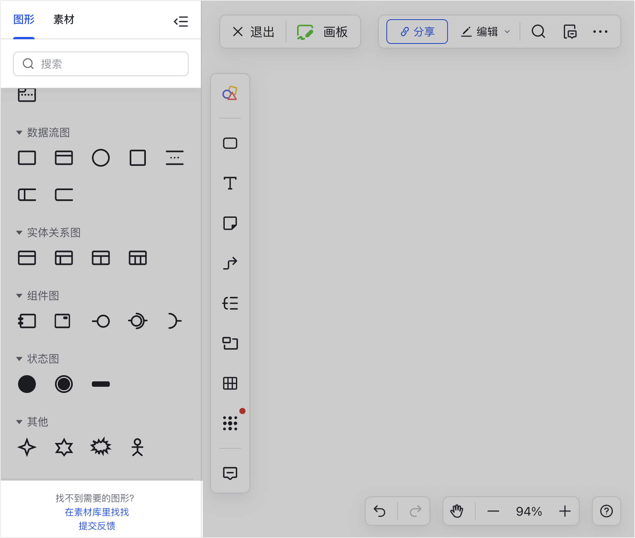Click the redo arrow
Viewport: 635px width, 538px height.
tap(416, 511)
